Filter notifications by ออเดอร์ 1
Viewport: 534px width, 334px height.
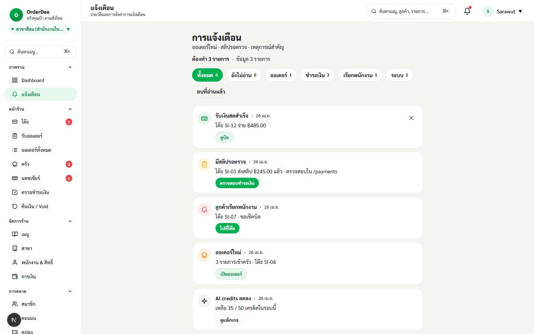point(281,75)
